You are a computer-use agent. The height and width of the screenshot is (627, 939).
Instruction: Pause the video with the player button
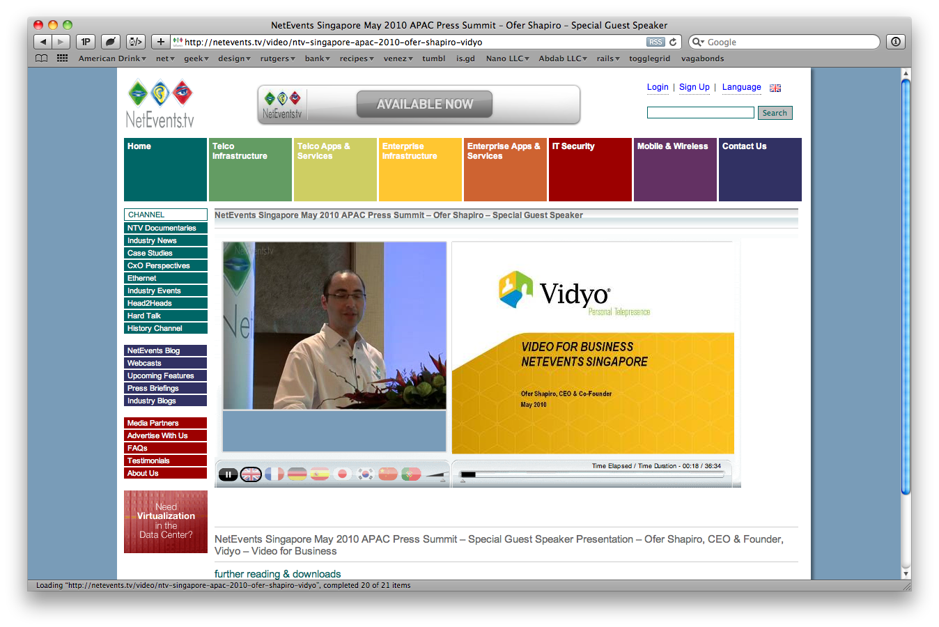pyautogui.click(x=228, y=474)
